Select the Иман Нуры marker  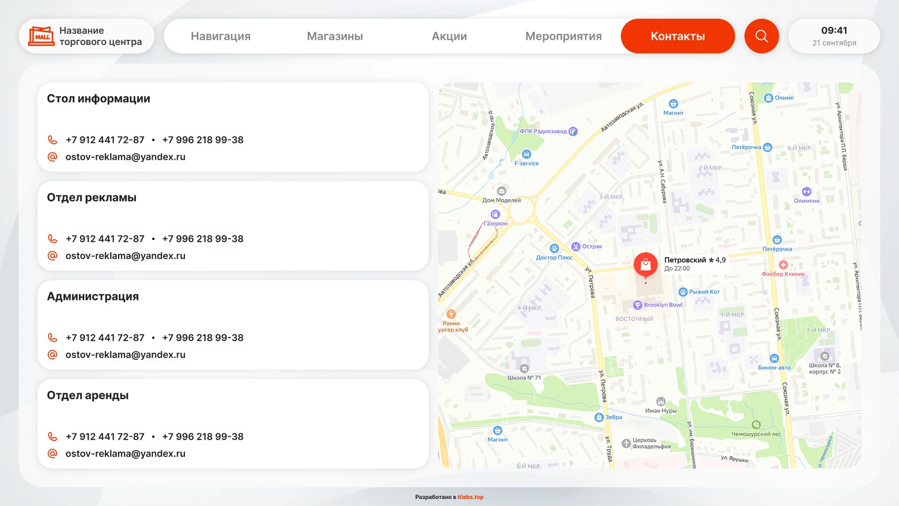661,401
